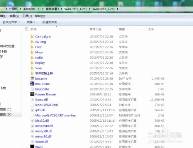Sort by 大小 column header
This screenshot has height=148, width=193.
click(151, 29)
